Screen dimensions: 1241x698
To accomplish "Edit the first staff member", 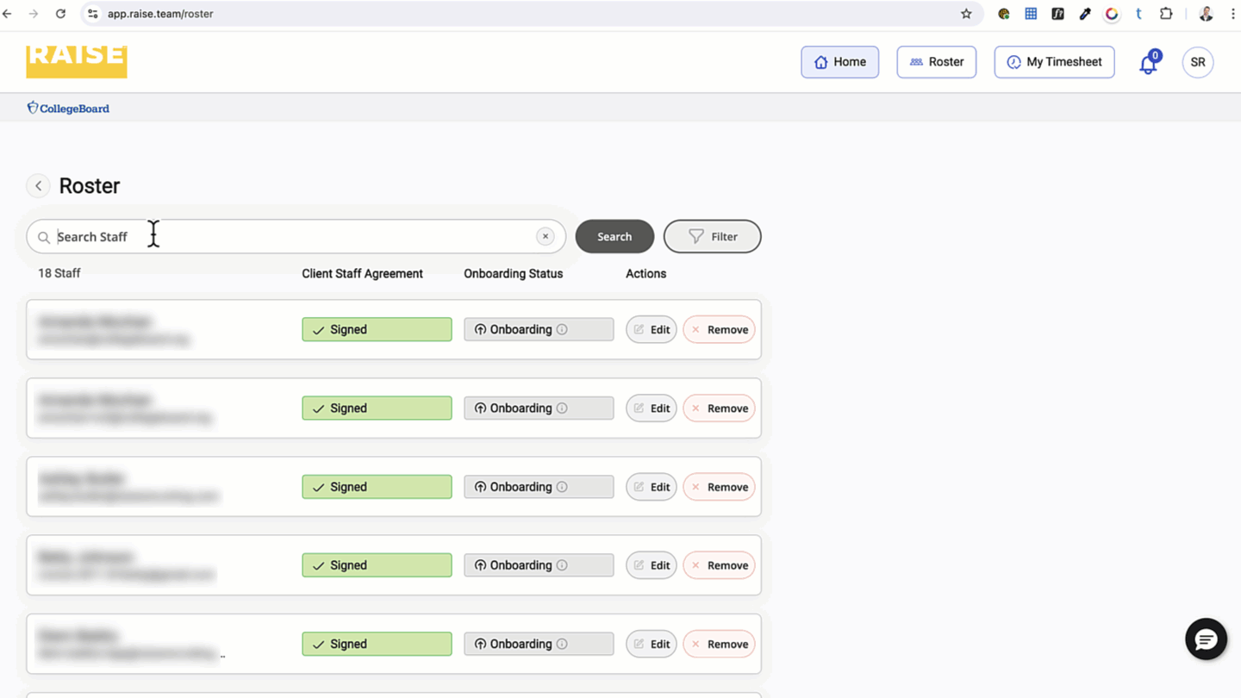I will click(651, 330).
